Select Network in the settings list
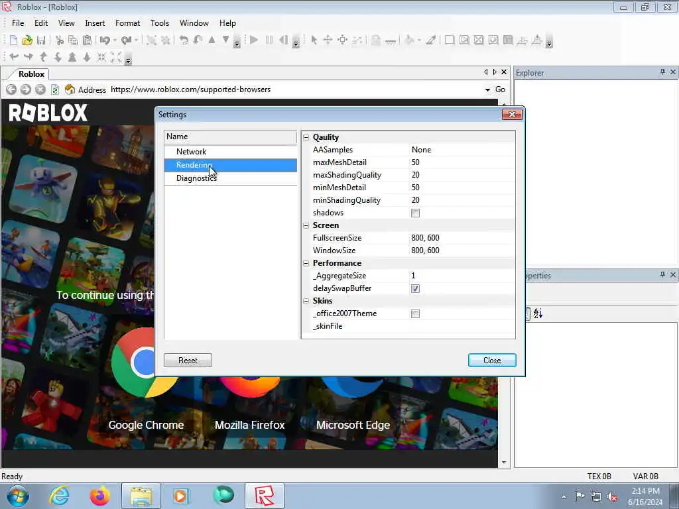The height and width of the screenshot is (509, 679). [230, 152]
